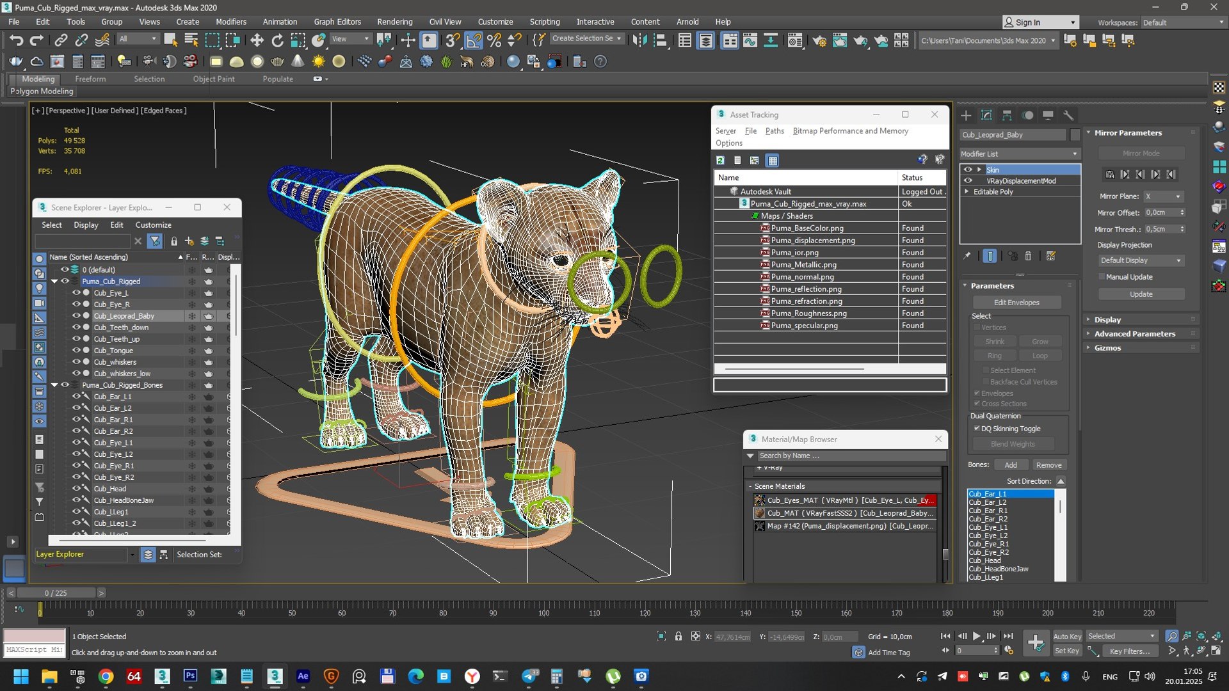
Task: Click the Add Time Tag icon
Action: (x=859, y=652)
